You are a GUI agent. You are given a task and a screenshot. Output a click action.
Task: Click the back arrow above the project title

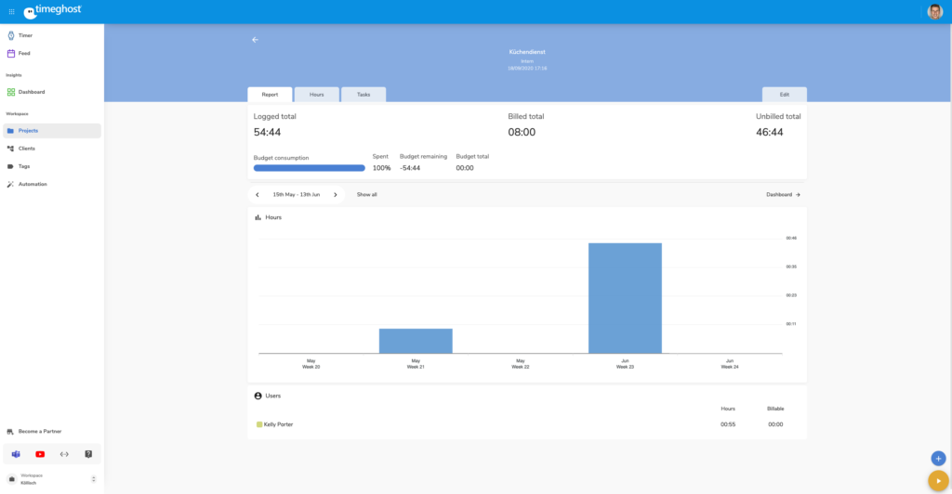[x=255, y=40]
